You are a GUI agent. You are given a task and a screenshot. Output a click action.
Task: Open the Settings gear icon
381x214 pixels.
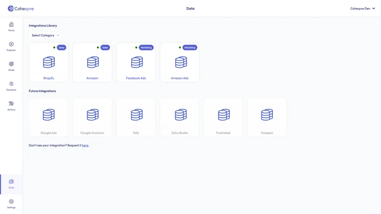(x=11, y=201)
